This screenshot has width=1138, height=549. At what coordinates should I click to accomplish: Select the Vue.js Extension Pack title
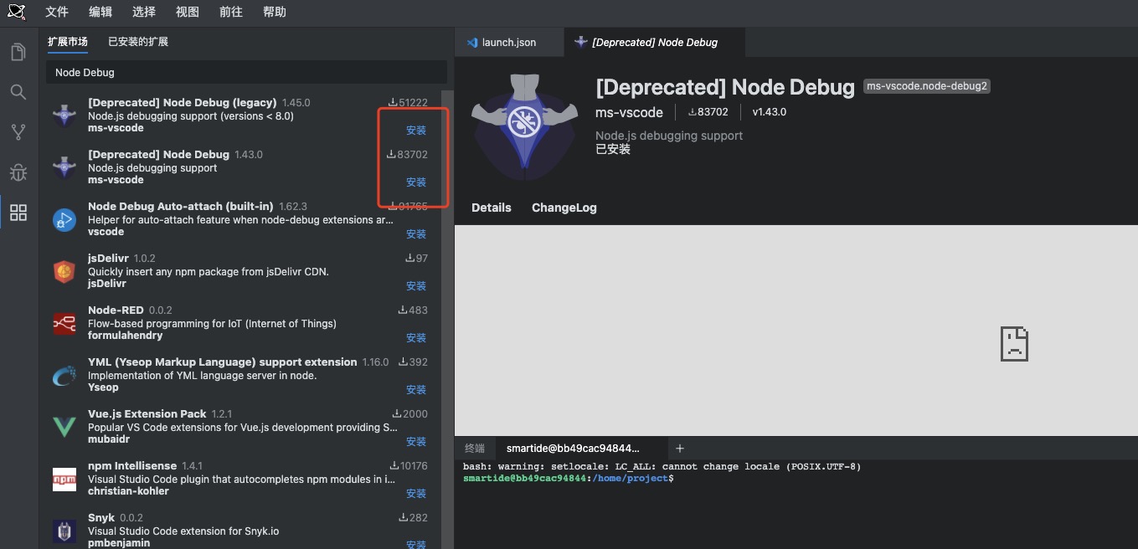point(147,414)
